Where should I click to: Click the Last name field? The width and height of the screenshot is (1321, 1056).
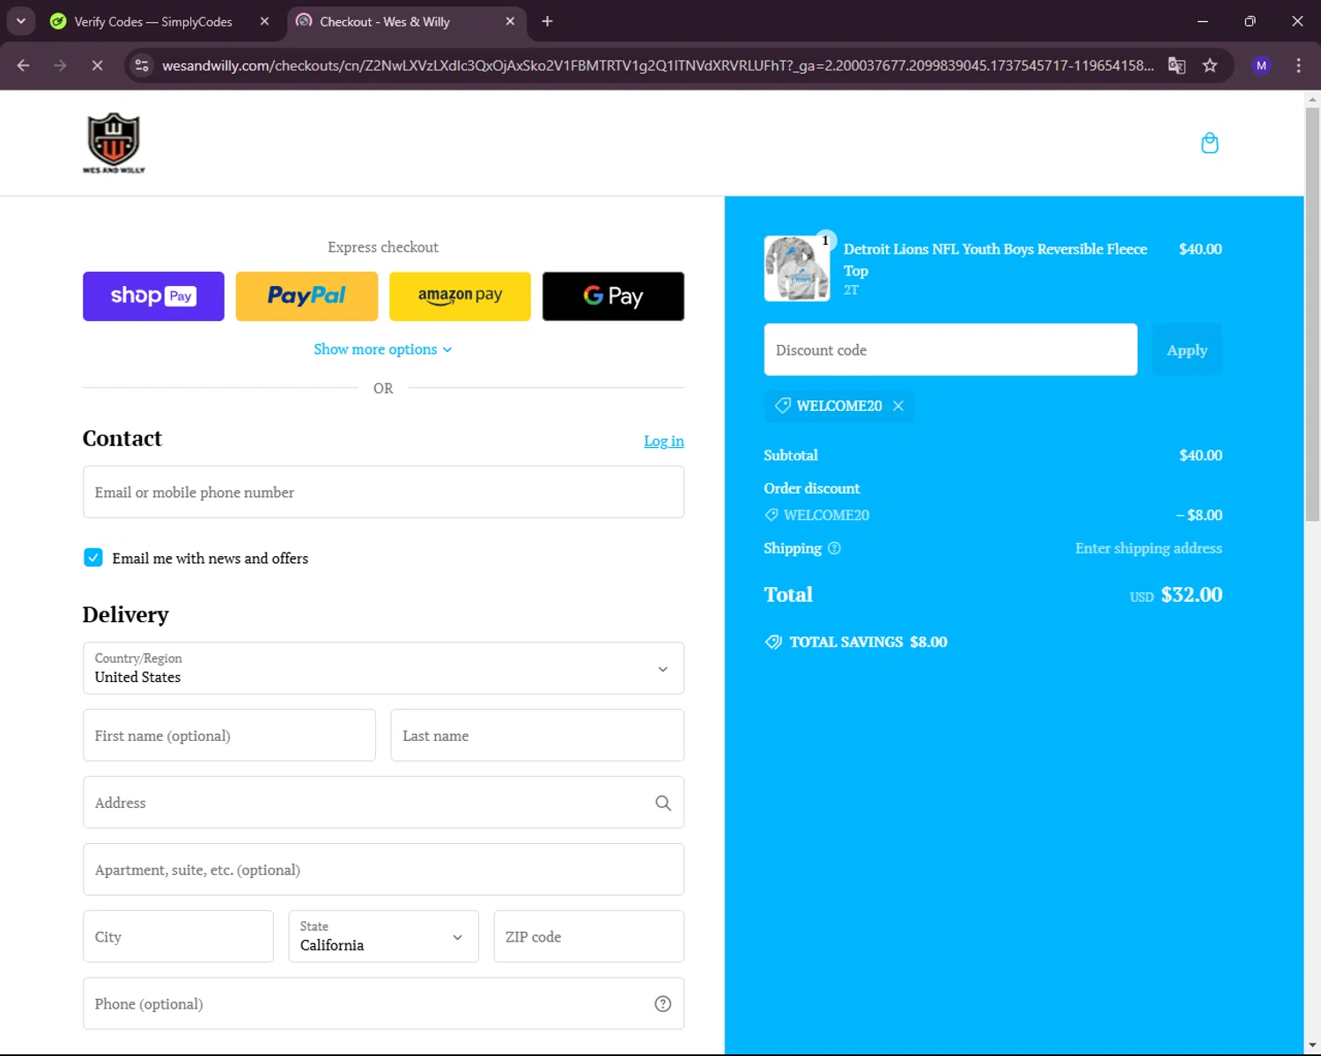coord(537,736)
